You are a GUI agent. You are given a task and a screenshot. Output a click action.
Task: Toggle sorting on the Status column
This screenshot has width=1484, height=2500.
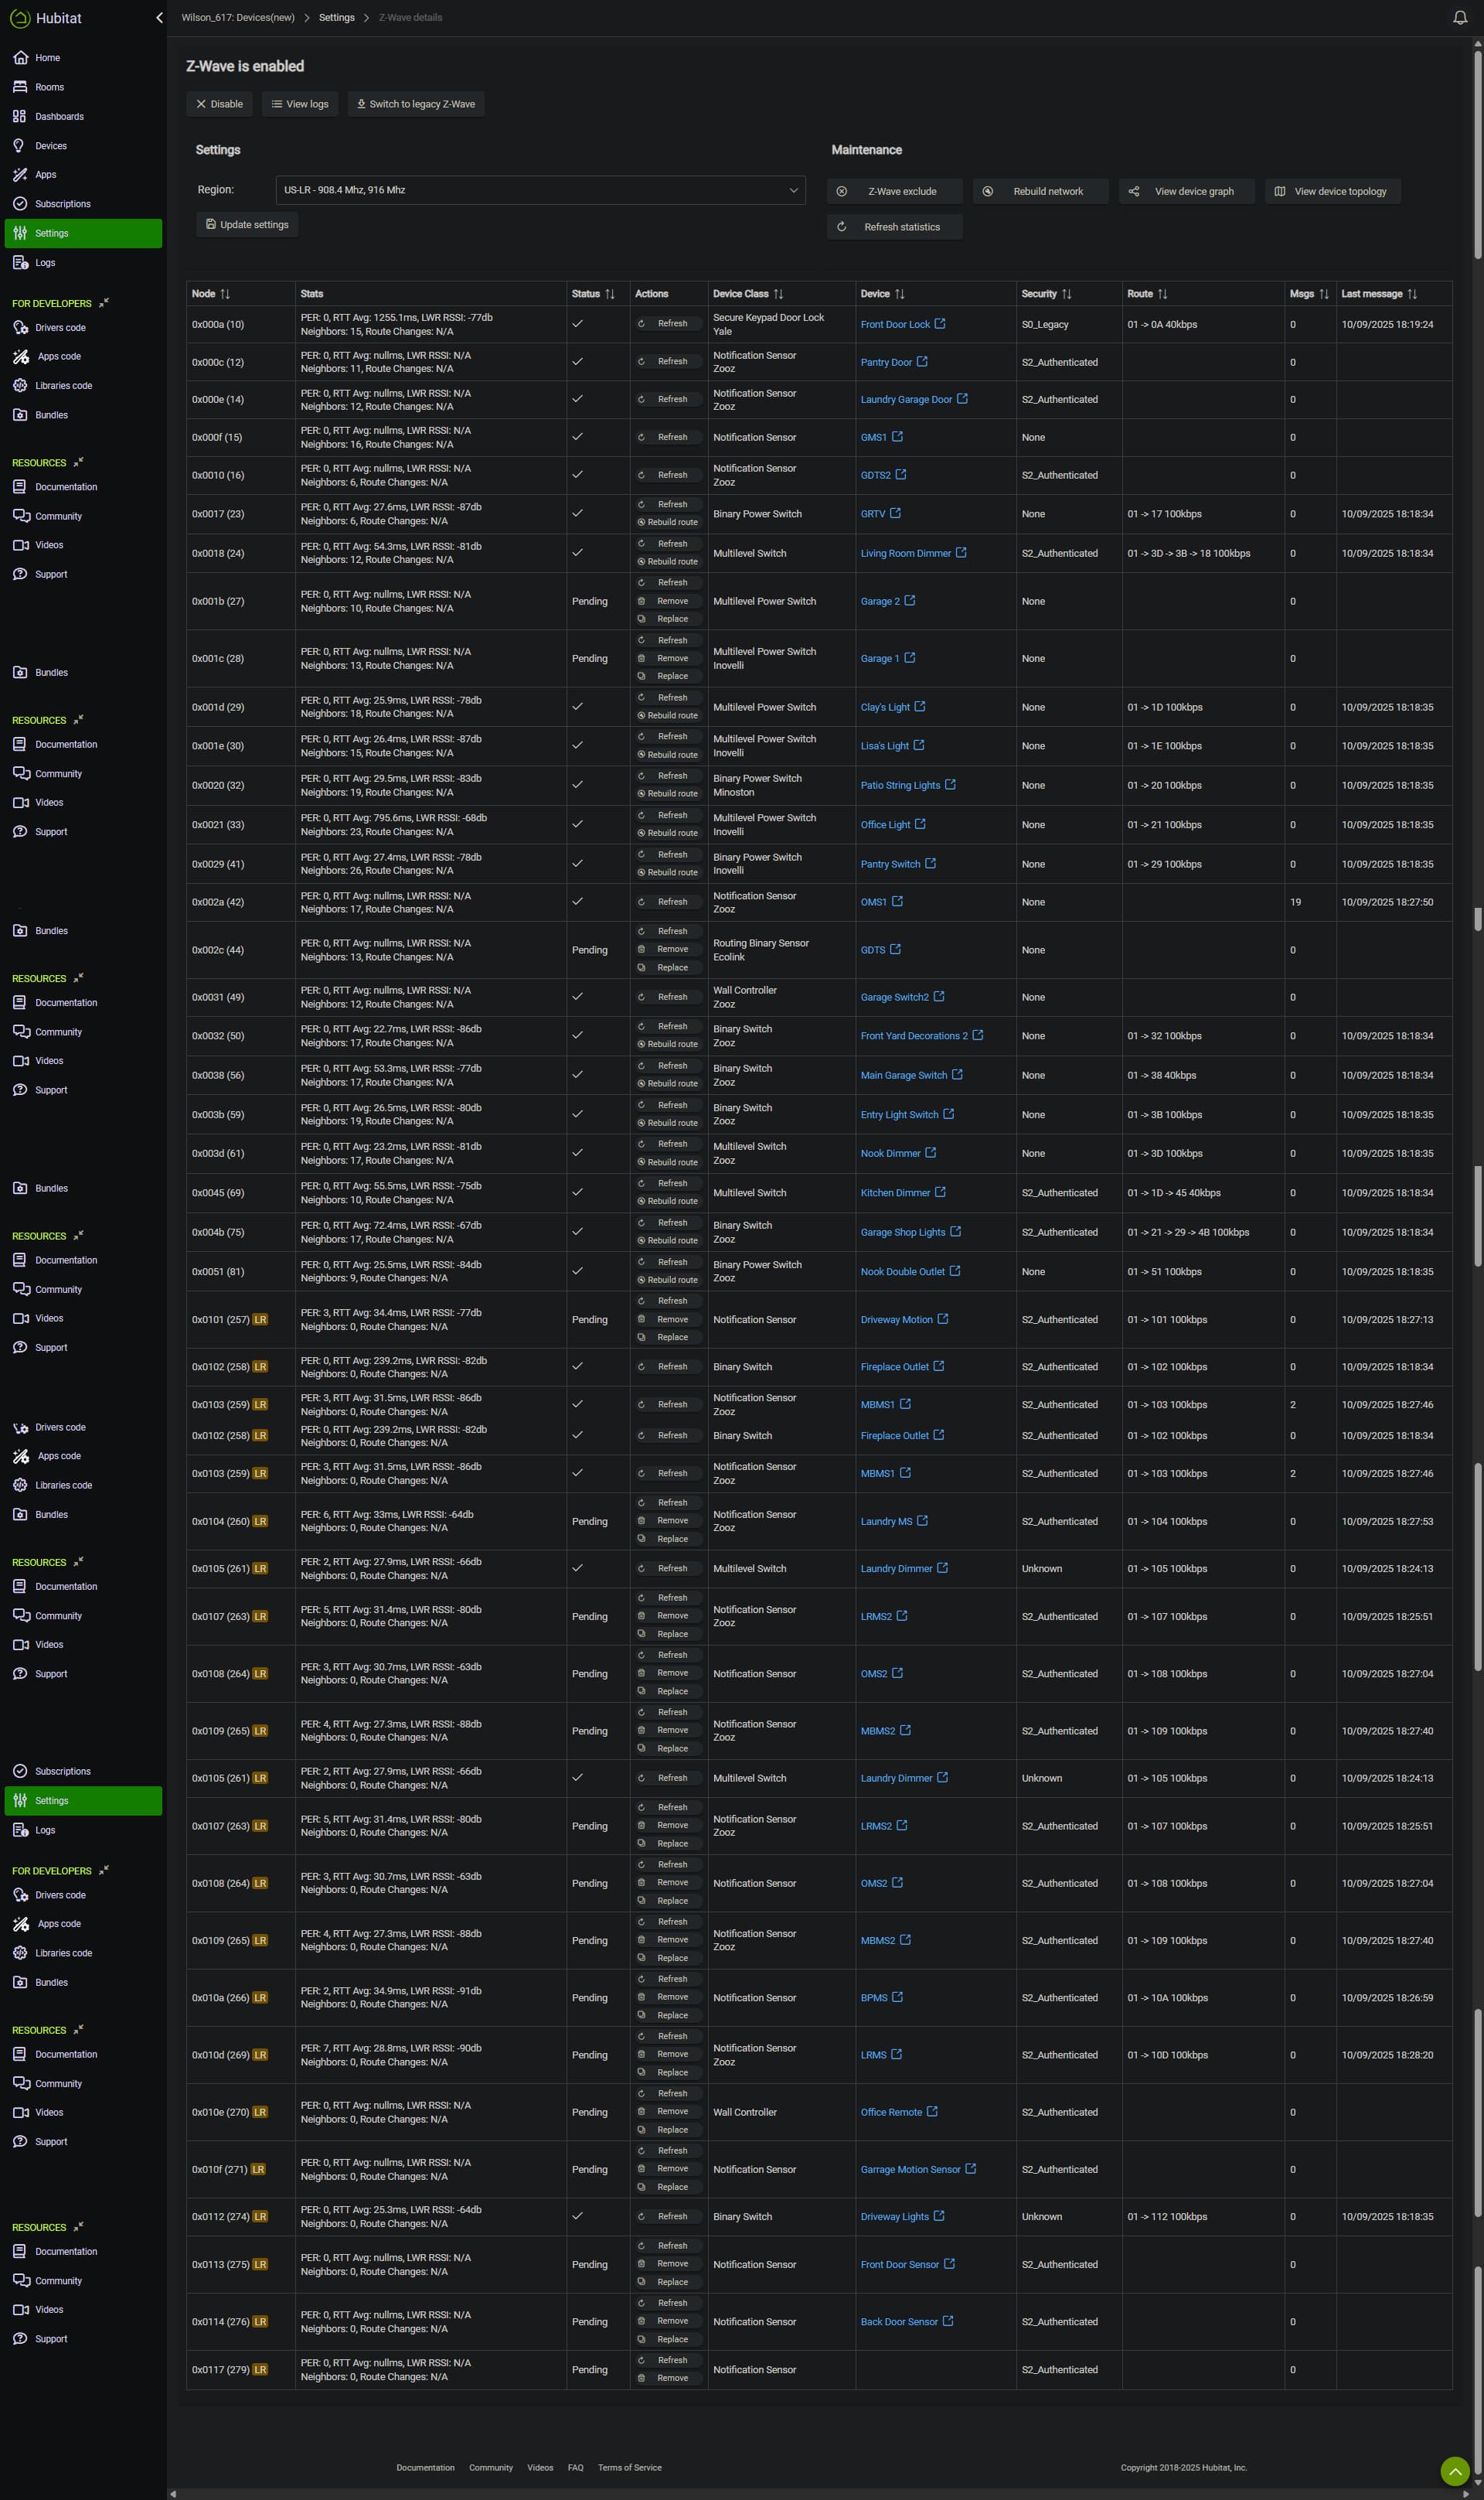point(610,294)
